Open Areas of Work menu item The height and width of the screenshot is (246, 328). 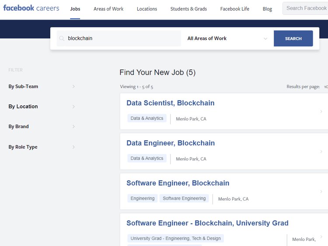click(x=108, y=9)
